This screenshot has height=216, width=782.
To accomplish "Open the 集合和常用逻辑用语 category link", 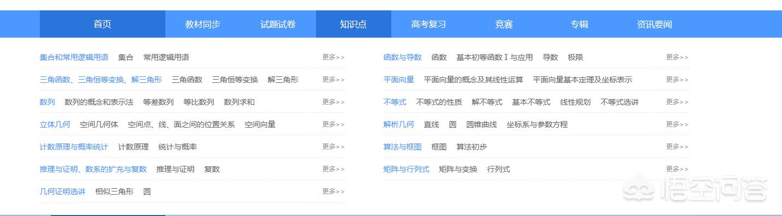I will (74, 57).
